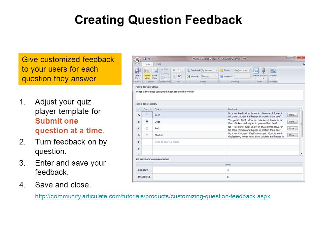Open the Home ribbon tab
The width and height of the screenshot is (317, 238).
click(147, 64)
